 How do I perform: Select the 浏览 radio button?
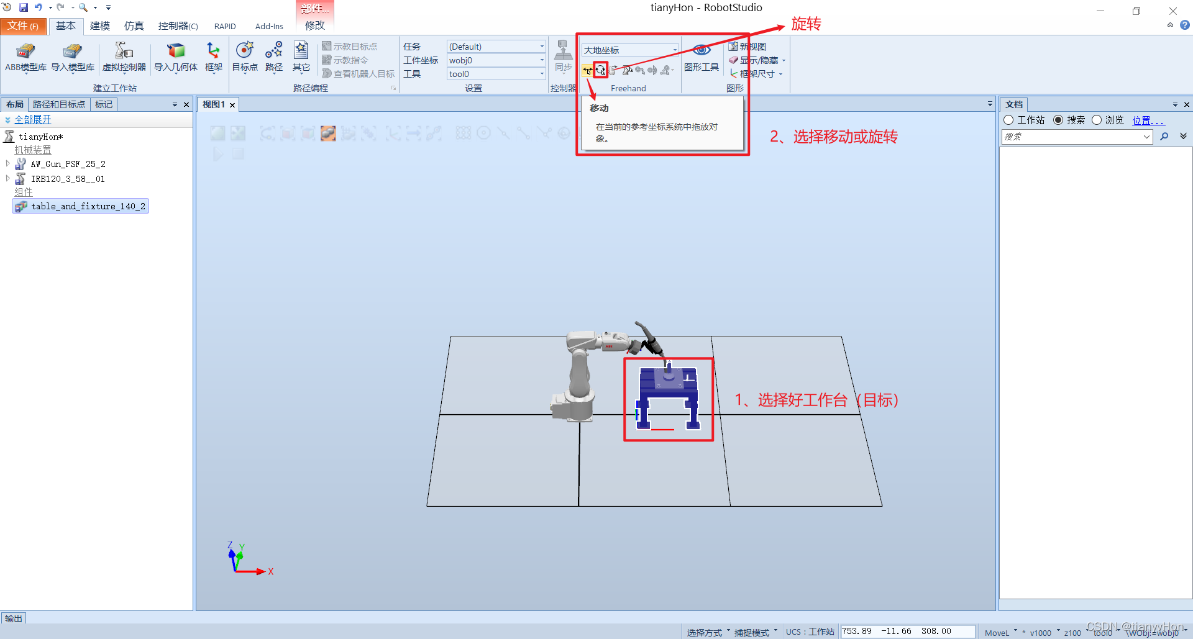point(1097,120)
